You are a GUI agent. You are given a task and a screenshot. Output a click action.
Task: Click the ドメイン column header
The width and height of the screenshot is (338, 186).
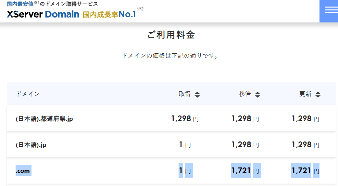click(28, 94)
